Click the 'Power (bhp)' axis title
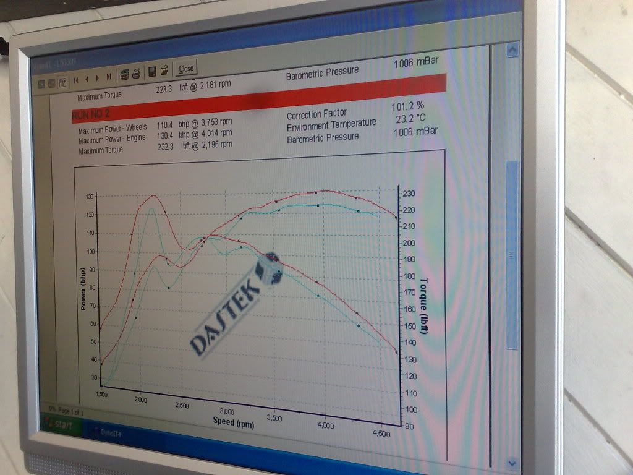 83,289
